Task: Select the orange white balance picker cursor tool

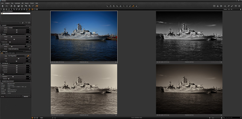Action: 133,6
